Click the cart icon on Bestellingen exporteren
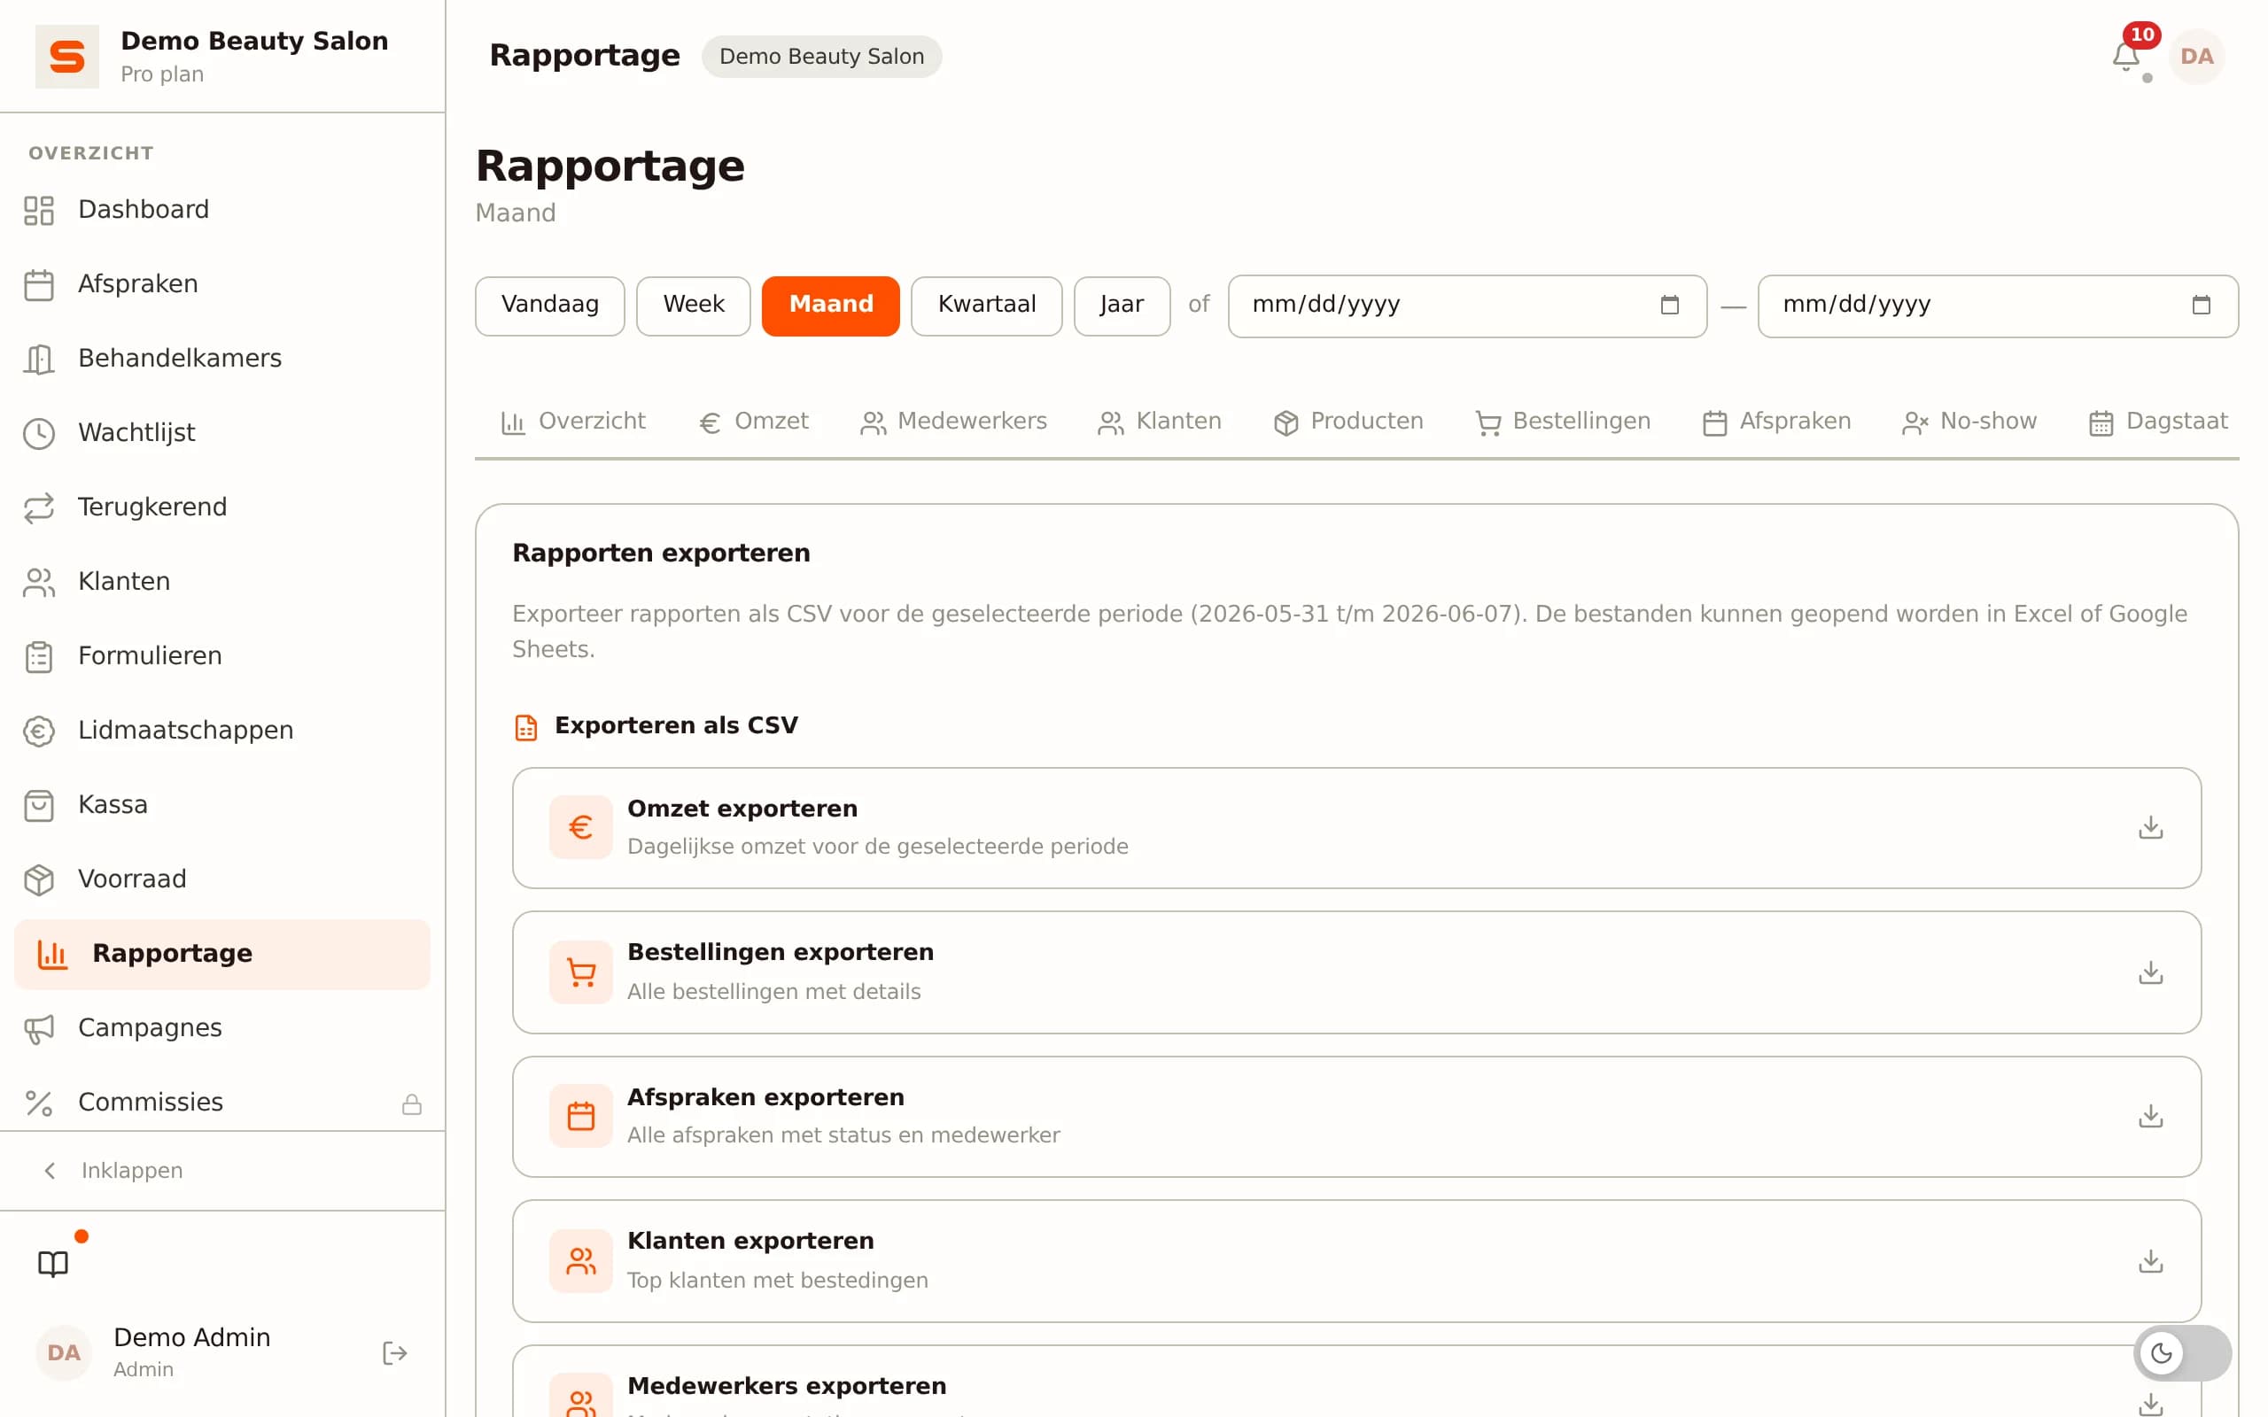The width and height of the screenshot is (2268, 1417). (x=581, y=972)
